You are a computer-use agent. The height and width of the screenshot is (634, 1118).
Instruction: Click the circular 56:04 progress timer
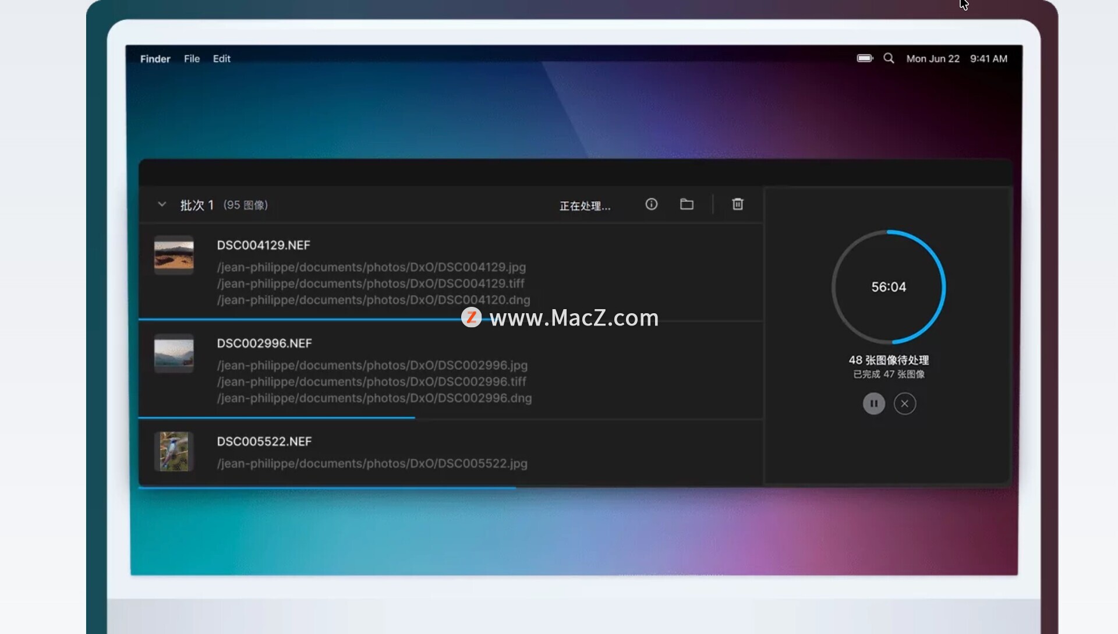[x=889, y=287]
